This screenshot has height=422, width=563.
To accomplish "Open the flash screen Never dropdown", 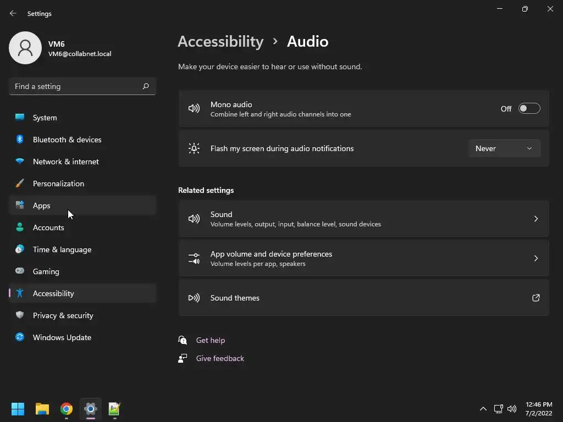I will (504, 148).
